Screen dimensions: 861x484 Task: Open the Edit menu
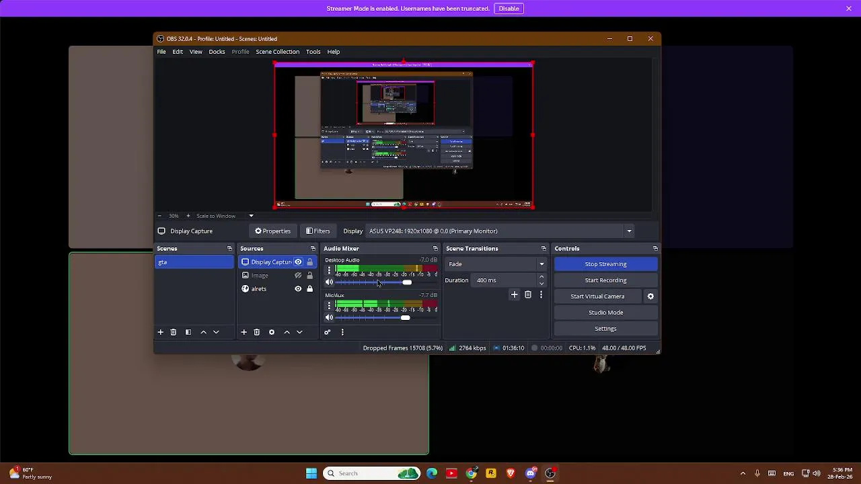click(x=178, y=52)
